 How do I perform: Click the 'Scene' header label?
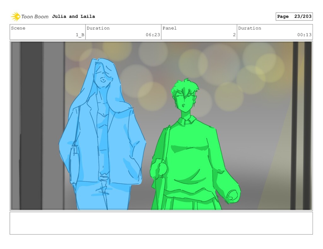pos(18,28)
